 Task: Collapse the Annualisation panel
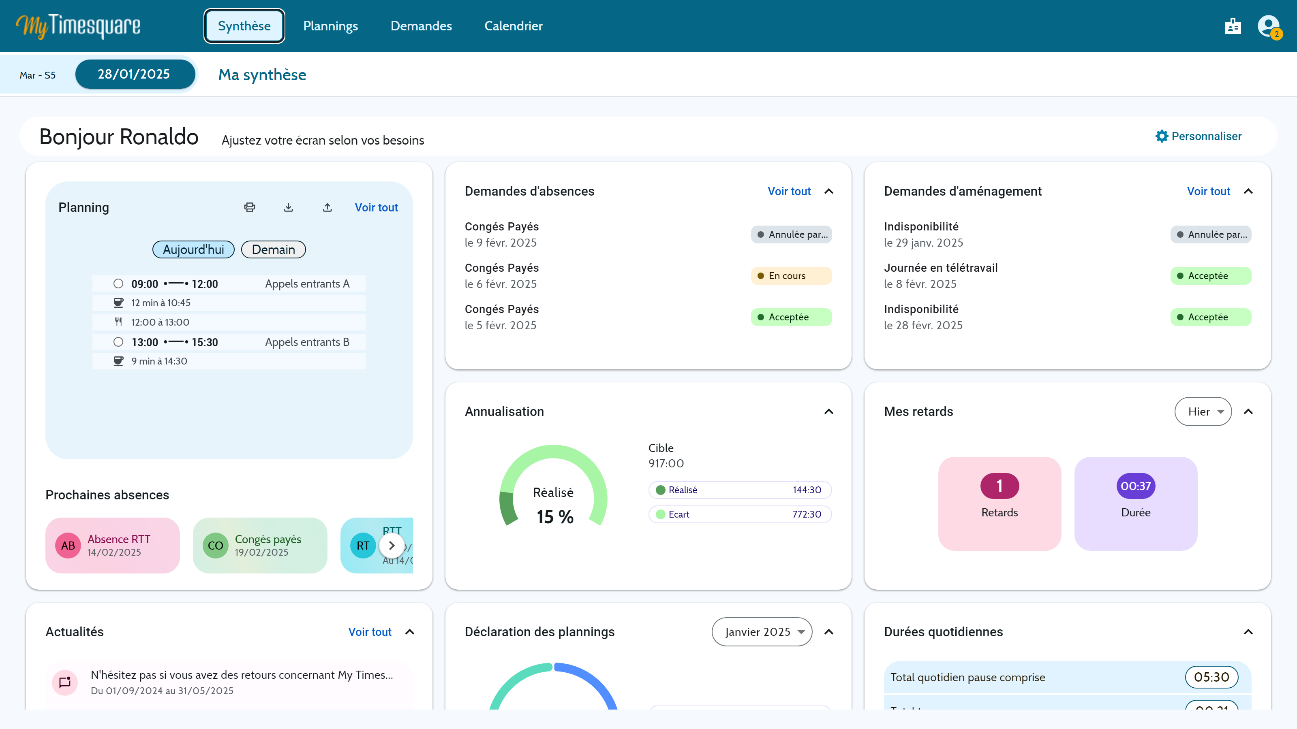click(x=829, y=411)
